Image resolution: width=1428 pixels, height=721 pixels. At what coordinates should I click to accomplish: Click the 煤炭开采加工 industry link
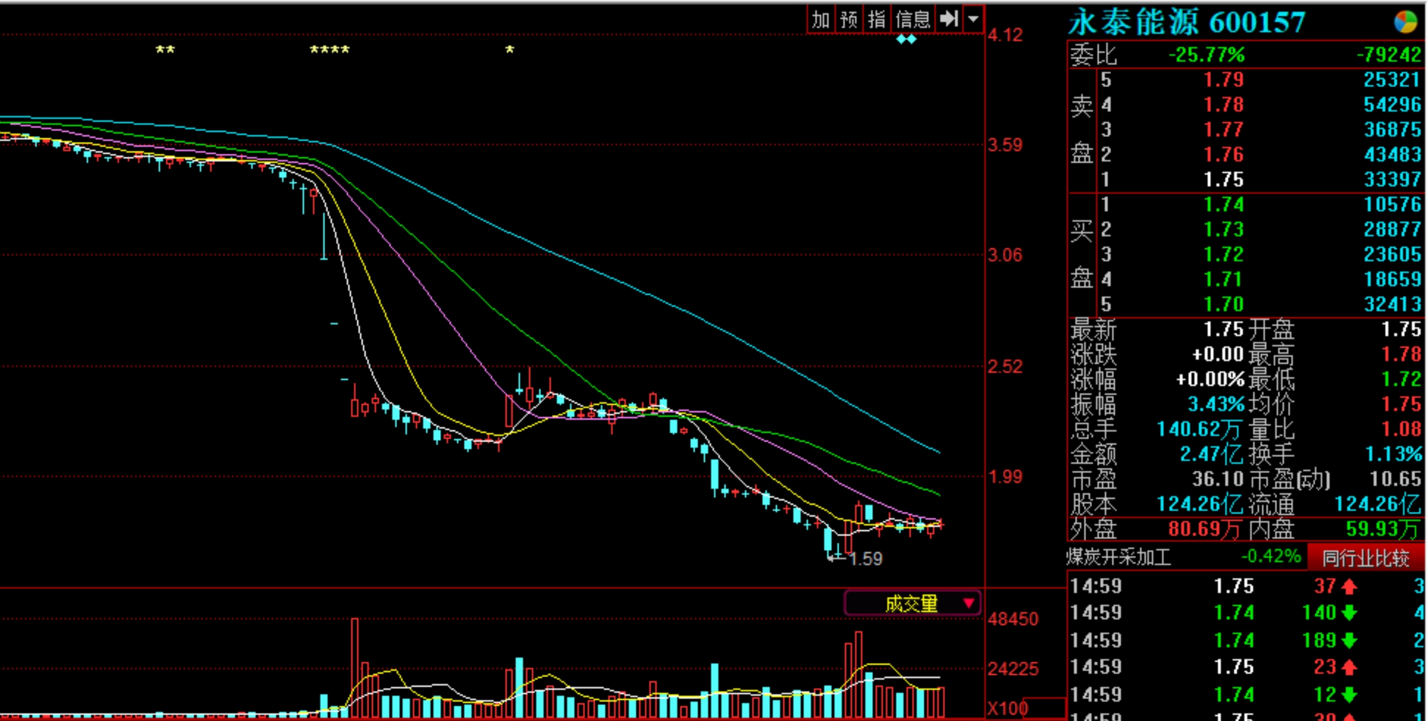(1119, 557)
